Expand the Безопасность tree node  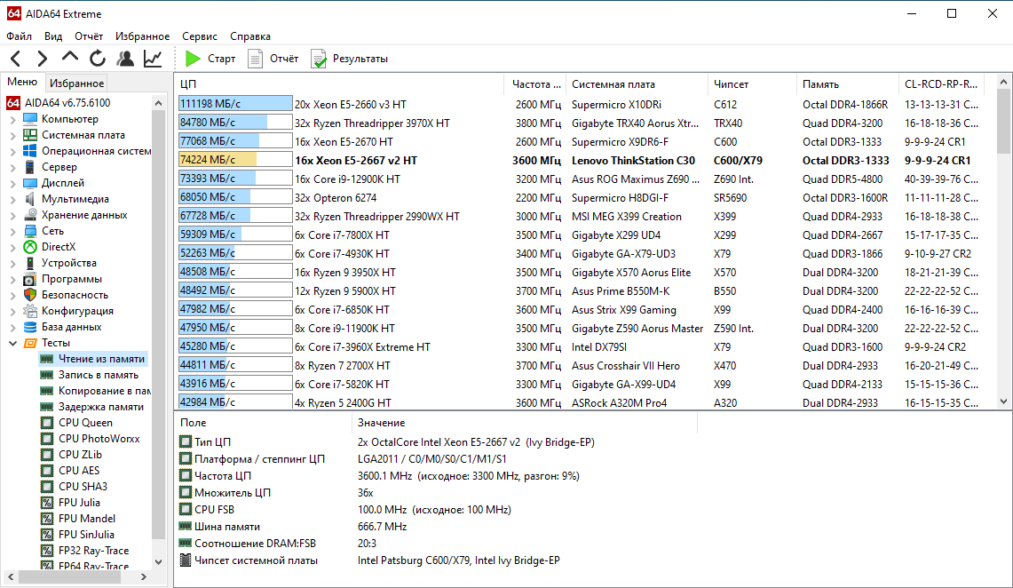pyautogui.click(x=13, y=295)
